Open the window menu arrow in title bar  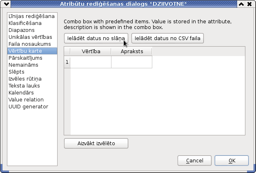[x=7, y=4]
